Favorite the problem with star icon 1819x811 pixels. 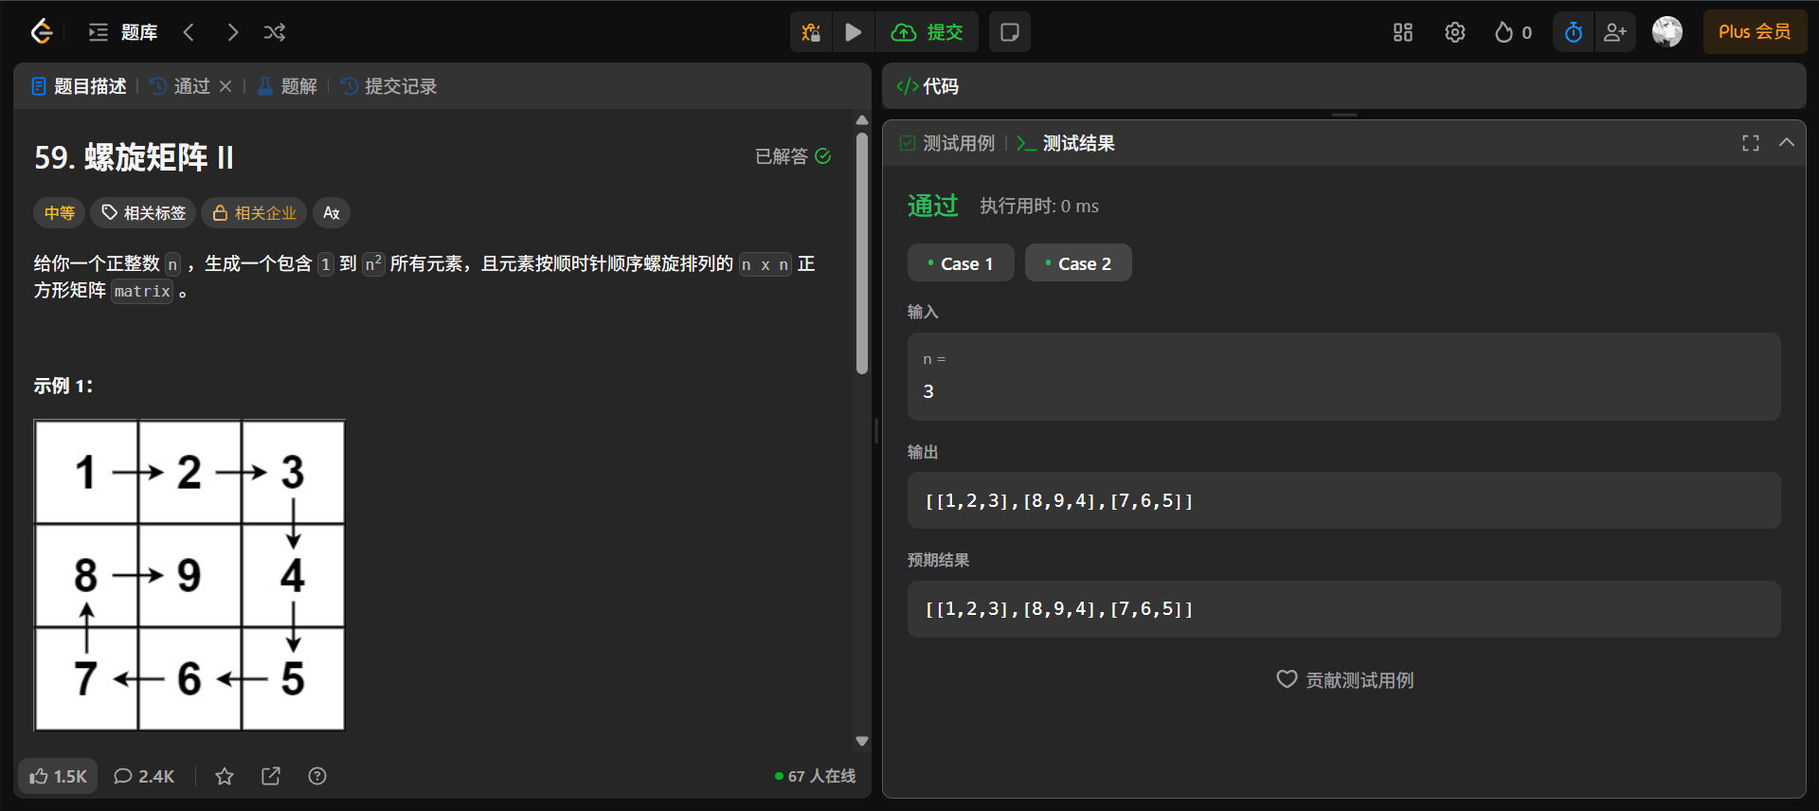coord(225,776)
